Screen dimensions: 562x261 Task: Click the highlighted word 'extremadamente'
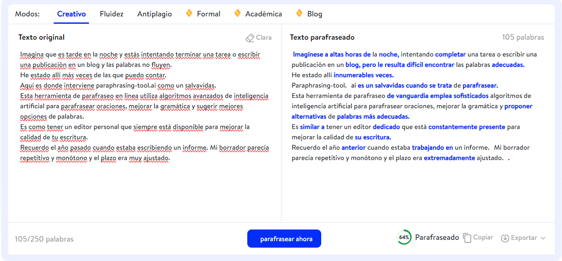click(x=449, y=158)
